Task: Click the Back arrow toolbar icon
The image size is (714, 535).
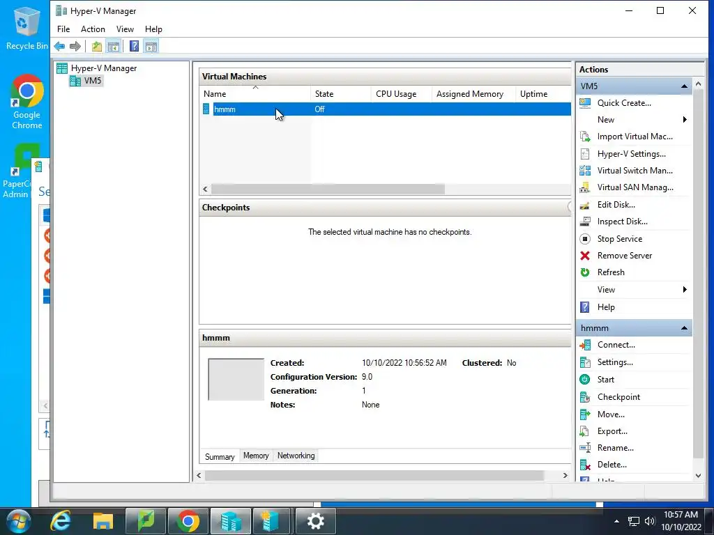Action: point(59,46)
